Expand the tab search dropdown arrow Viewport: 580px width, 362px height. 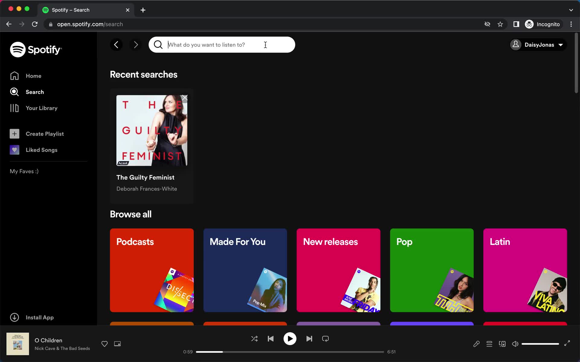pyautogui.click(x=571, y=10)
